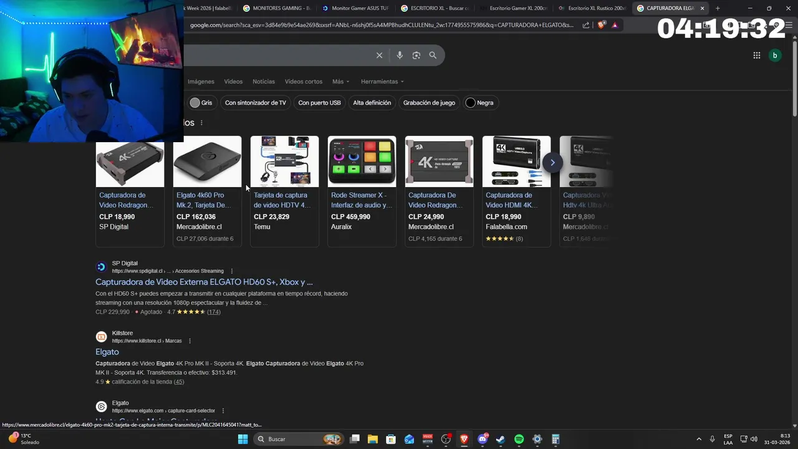Viewport: 798px width, 449px height.
Task: Switch to the Escritorio XL Rustico tab
Action: [593, 8]
